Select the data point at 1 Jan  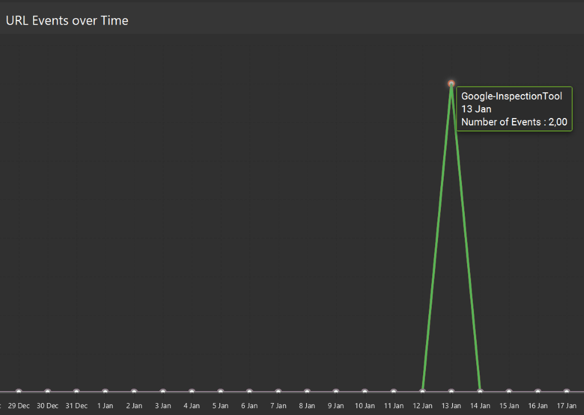(105, 391)
